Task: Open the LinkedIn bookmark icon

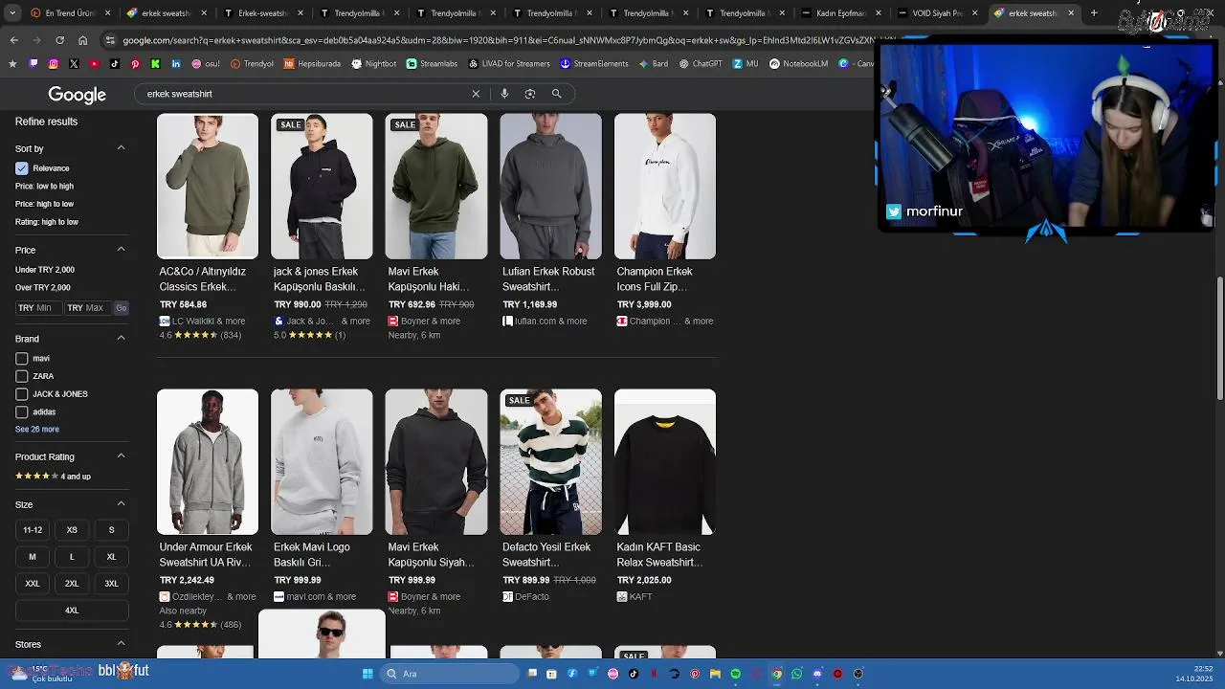Action: (176, 64)
